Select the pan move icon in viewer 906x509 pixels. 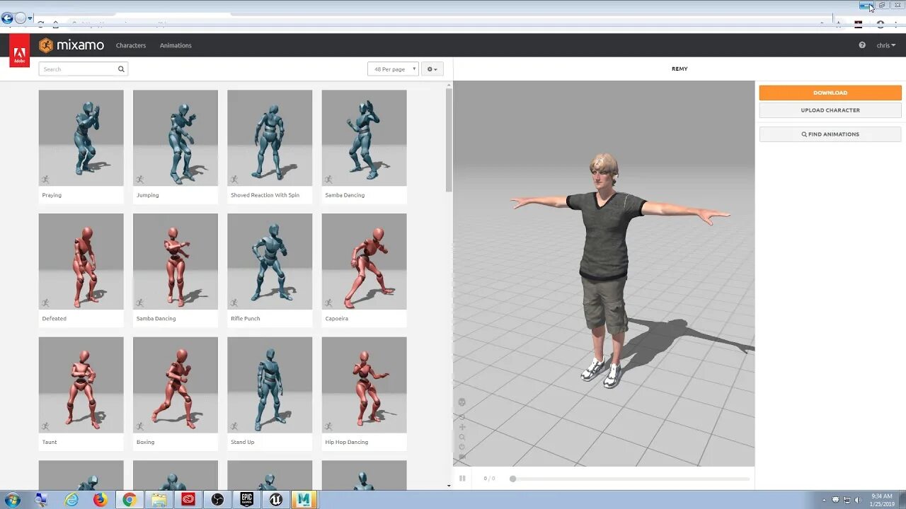click(462, 427)
